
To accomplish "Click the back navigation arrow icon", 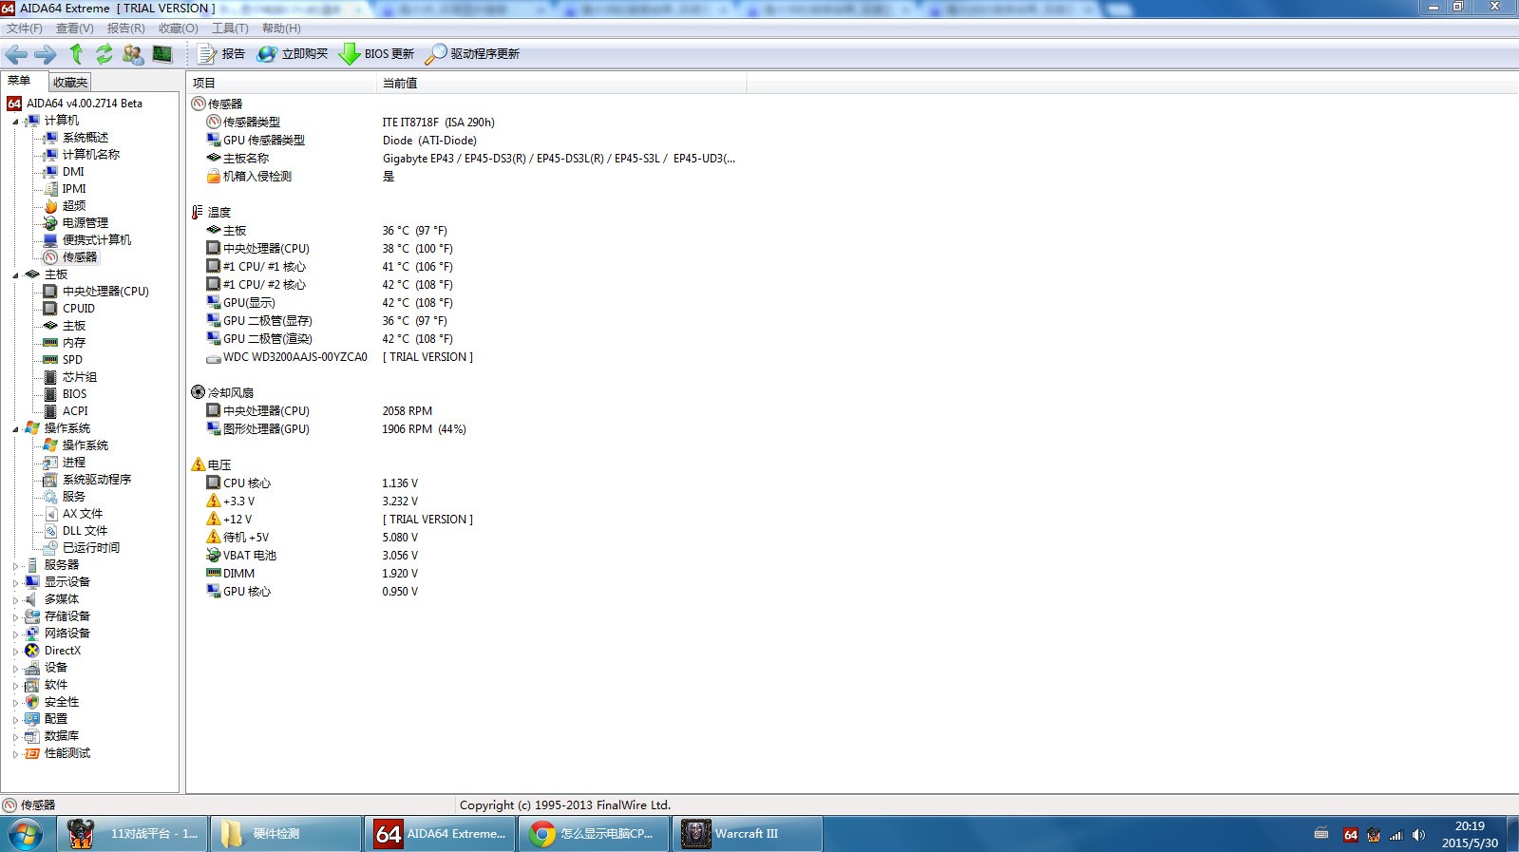I will (x=16, y=54).
